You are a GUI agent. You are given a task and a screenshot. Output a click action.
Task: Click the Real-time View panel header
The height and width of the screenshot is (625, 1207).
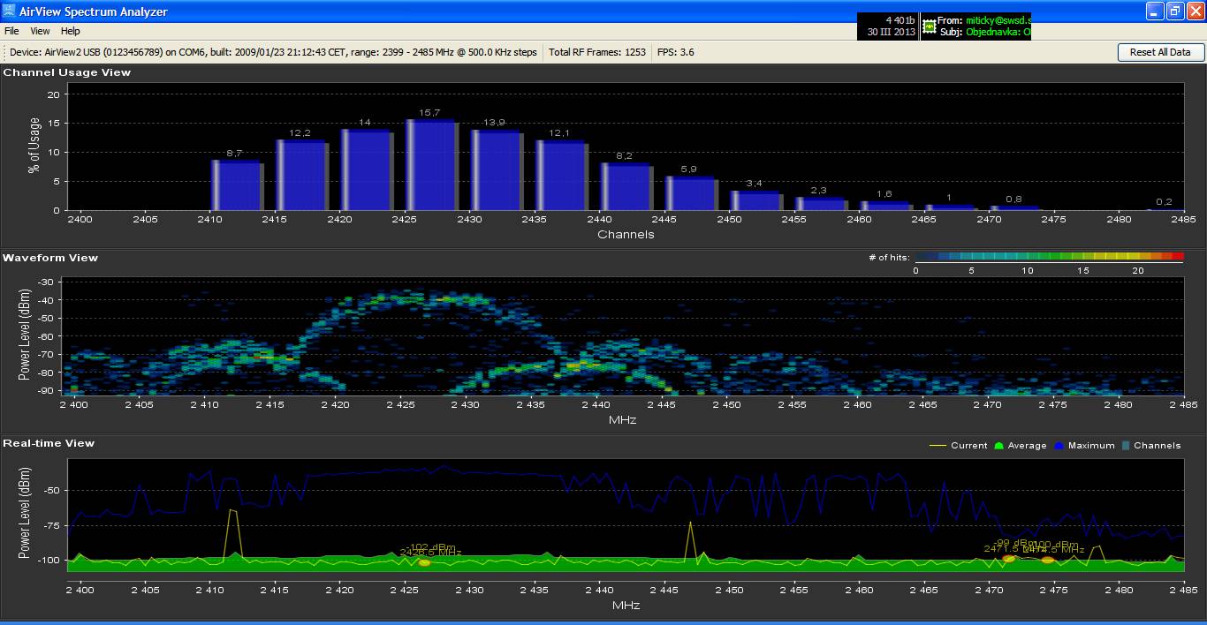pyautogui.click(x=49, y=443)
